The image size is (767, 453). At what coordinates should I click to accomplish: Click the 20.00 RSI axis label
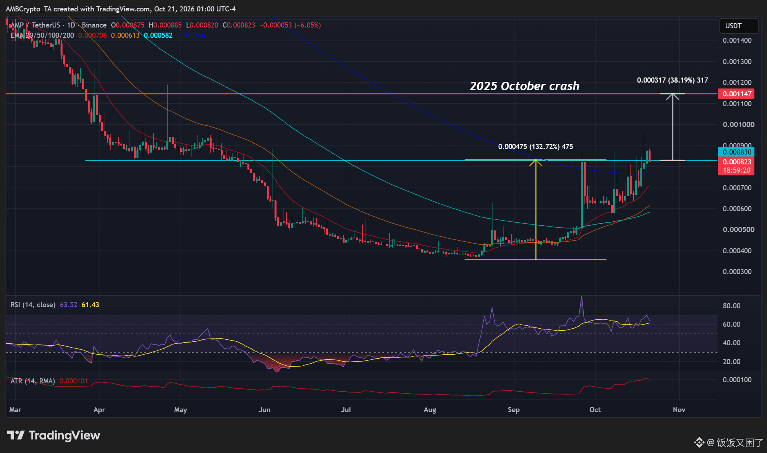pyautogui.click(x=732, y=362)
